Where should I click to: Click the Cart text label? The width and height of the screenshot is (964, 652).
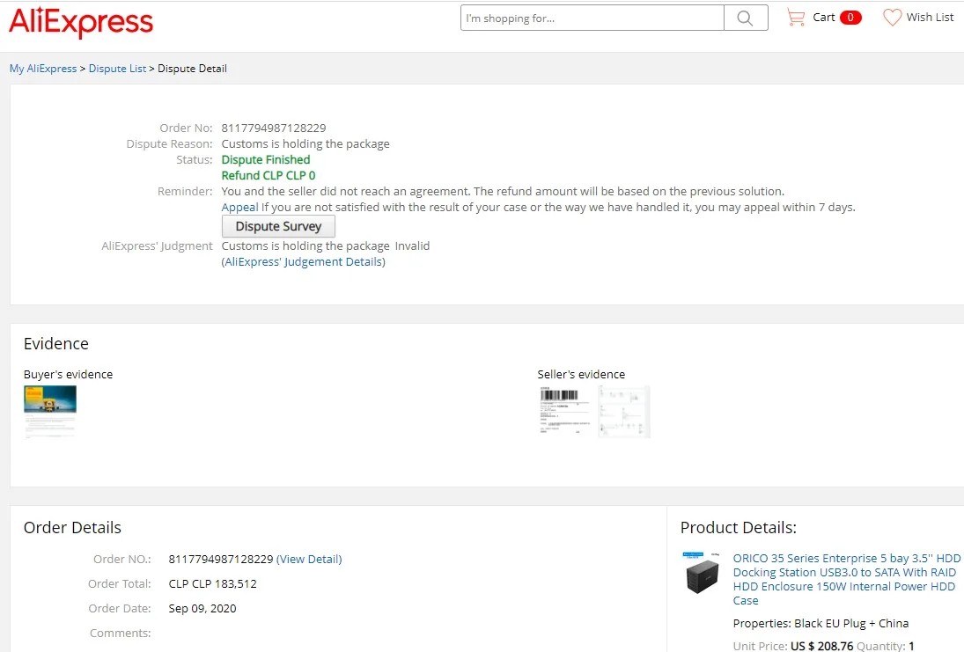(824, 18)
